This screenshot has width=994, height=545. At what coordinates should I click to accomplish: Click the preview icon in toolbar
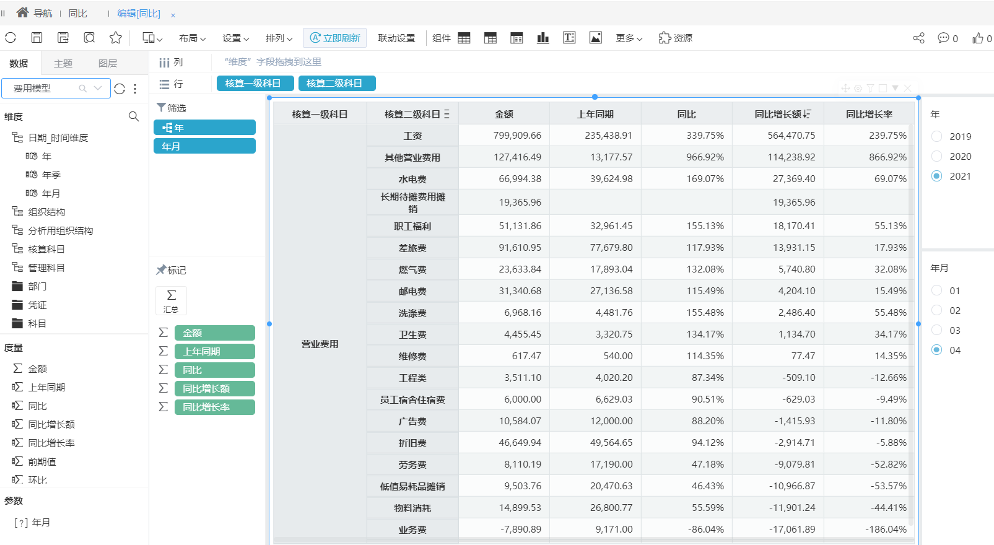(89, 38)
